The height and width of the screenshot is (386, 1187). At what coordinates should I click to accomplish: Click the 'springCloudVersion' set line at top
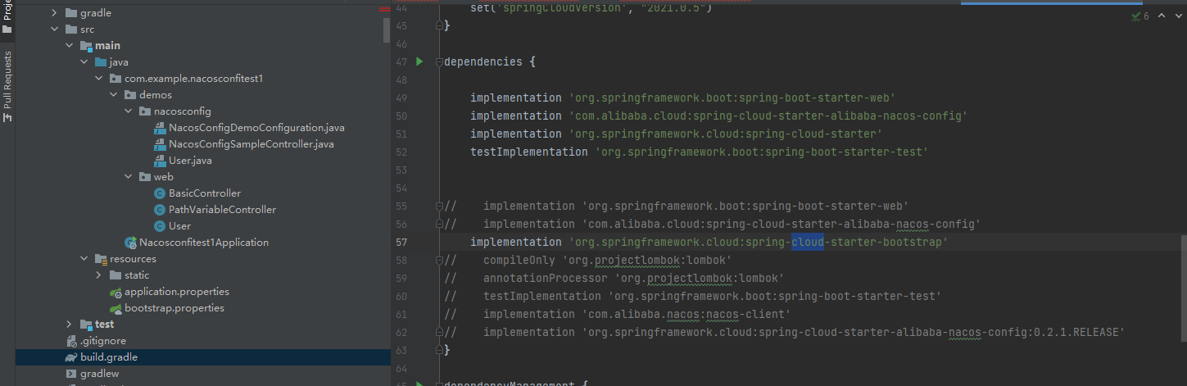coord(591,8)
